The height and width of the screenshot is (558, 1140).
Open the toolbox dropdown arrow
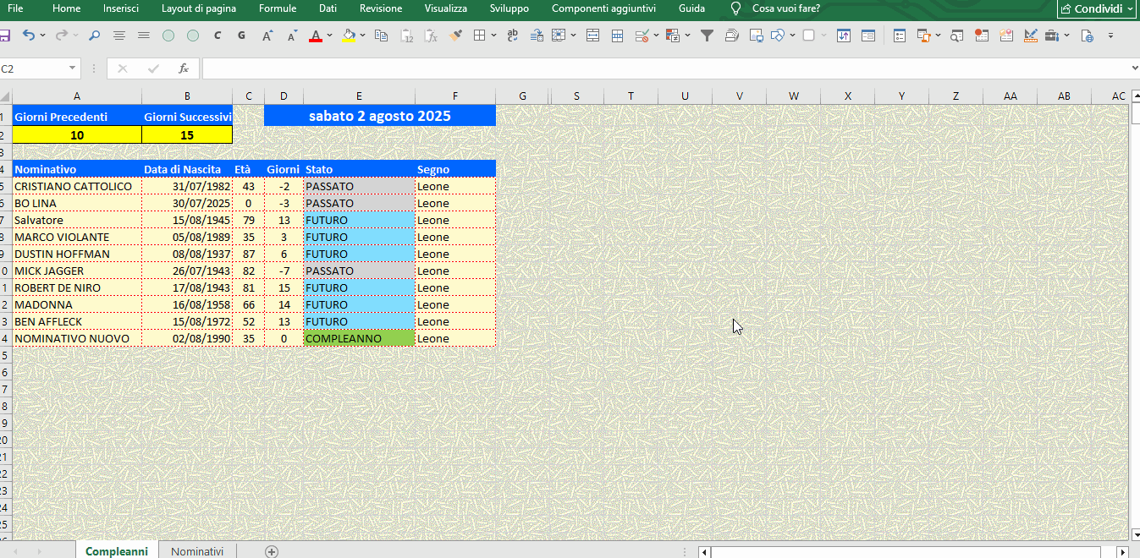click(x=1067, y=36)
